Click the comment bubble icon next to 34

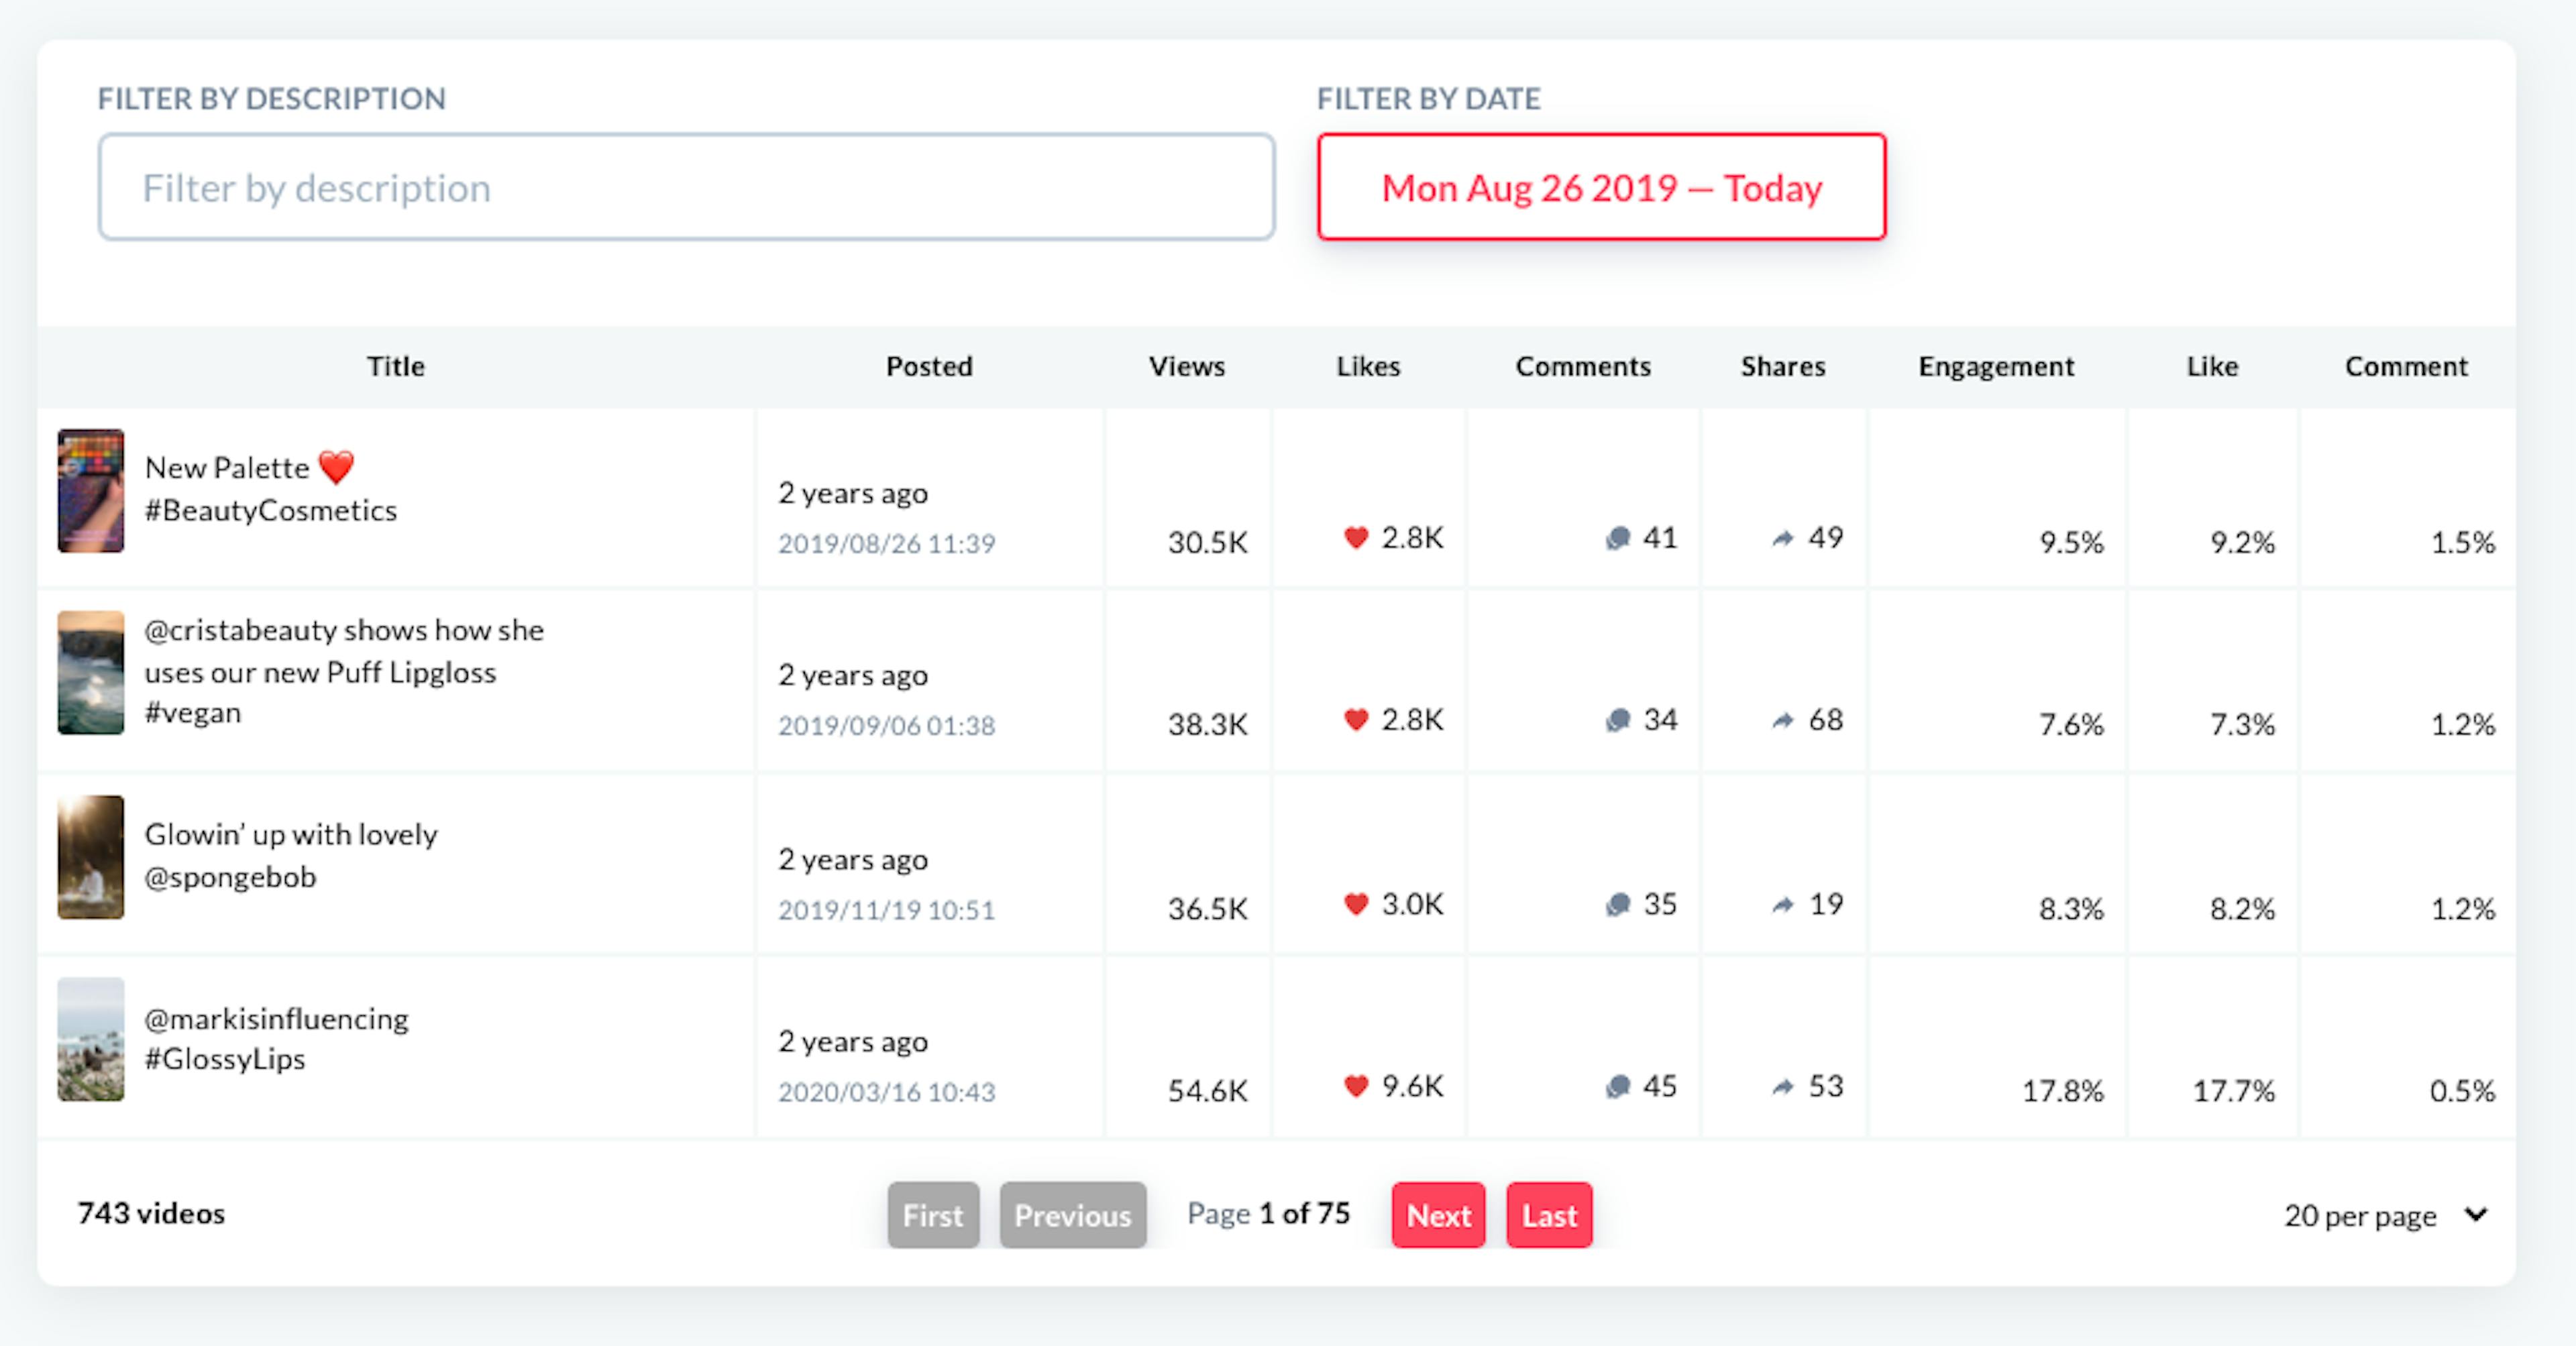tap(1618, 721)
